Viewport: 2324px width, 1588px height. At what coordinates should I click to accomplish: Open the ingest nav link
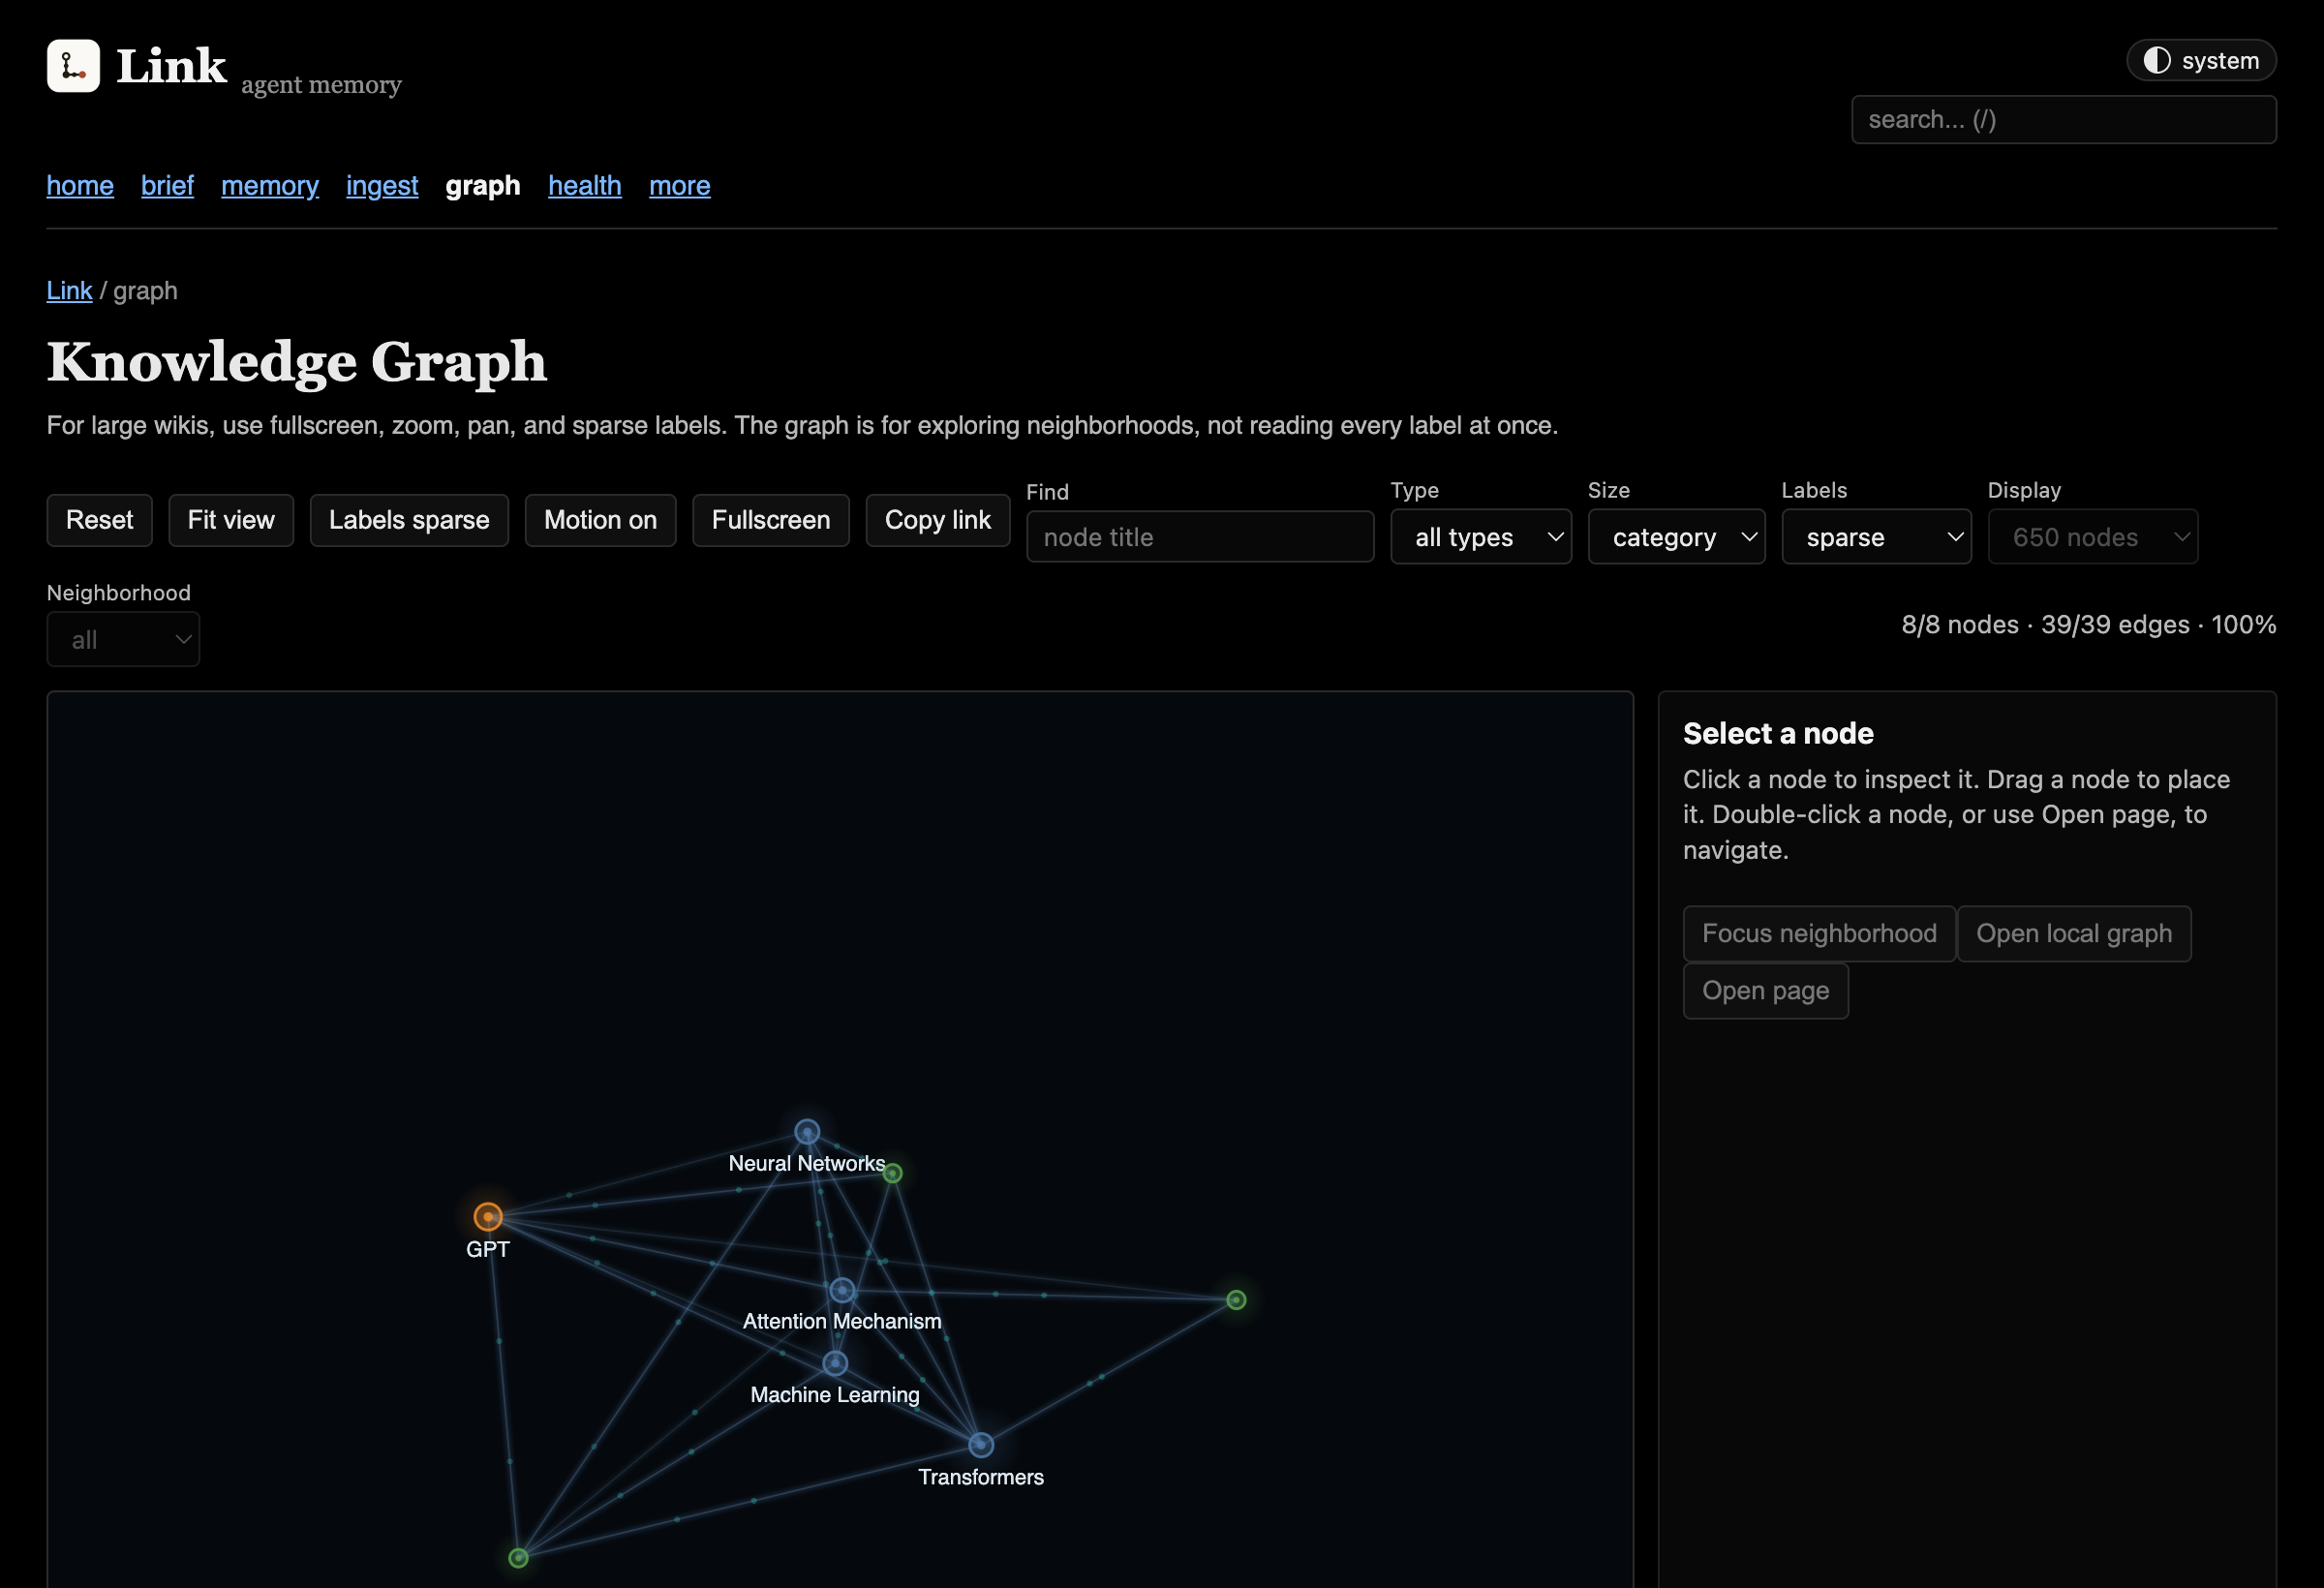382,186
